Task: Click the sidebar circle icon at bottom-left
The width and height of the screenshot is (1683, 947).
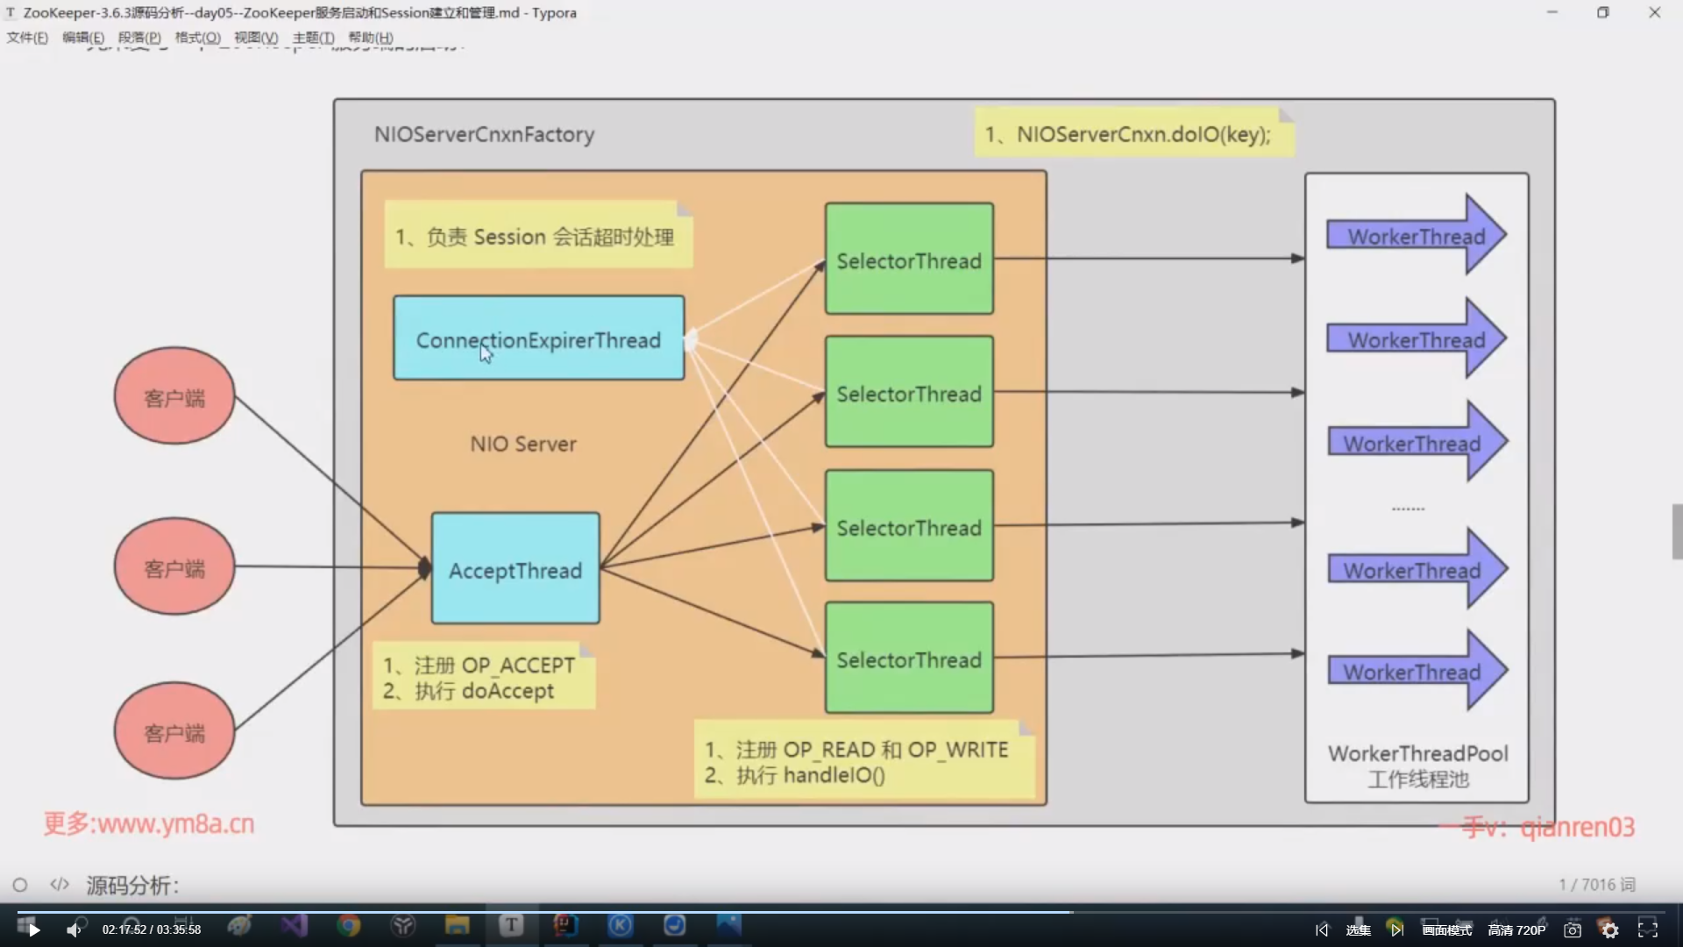Action: (20, 885)
